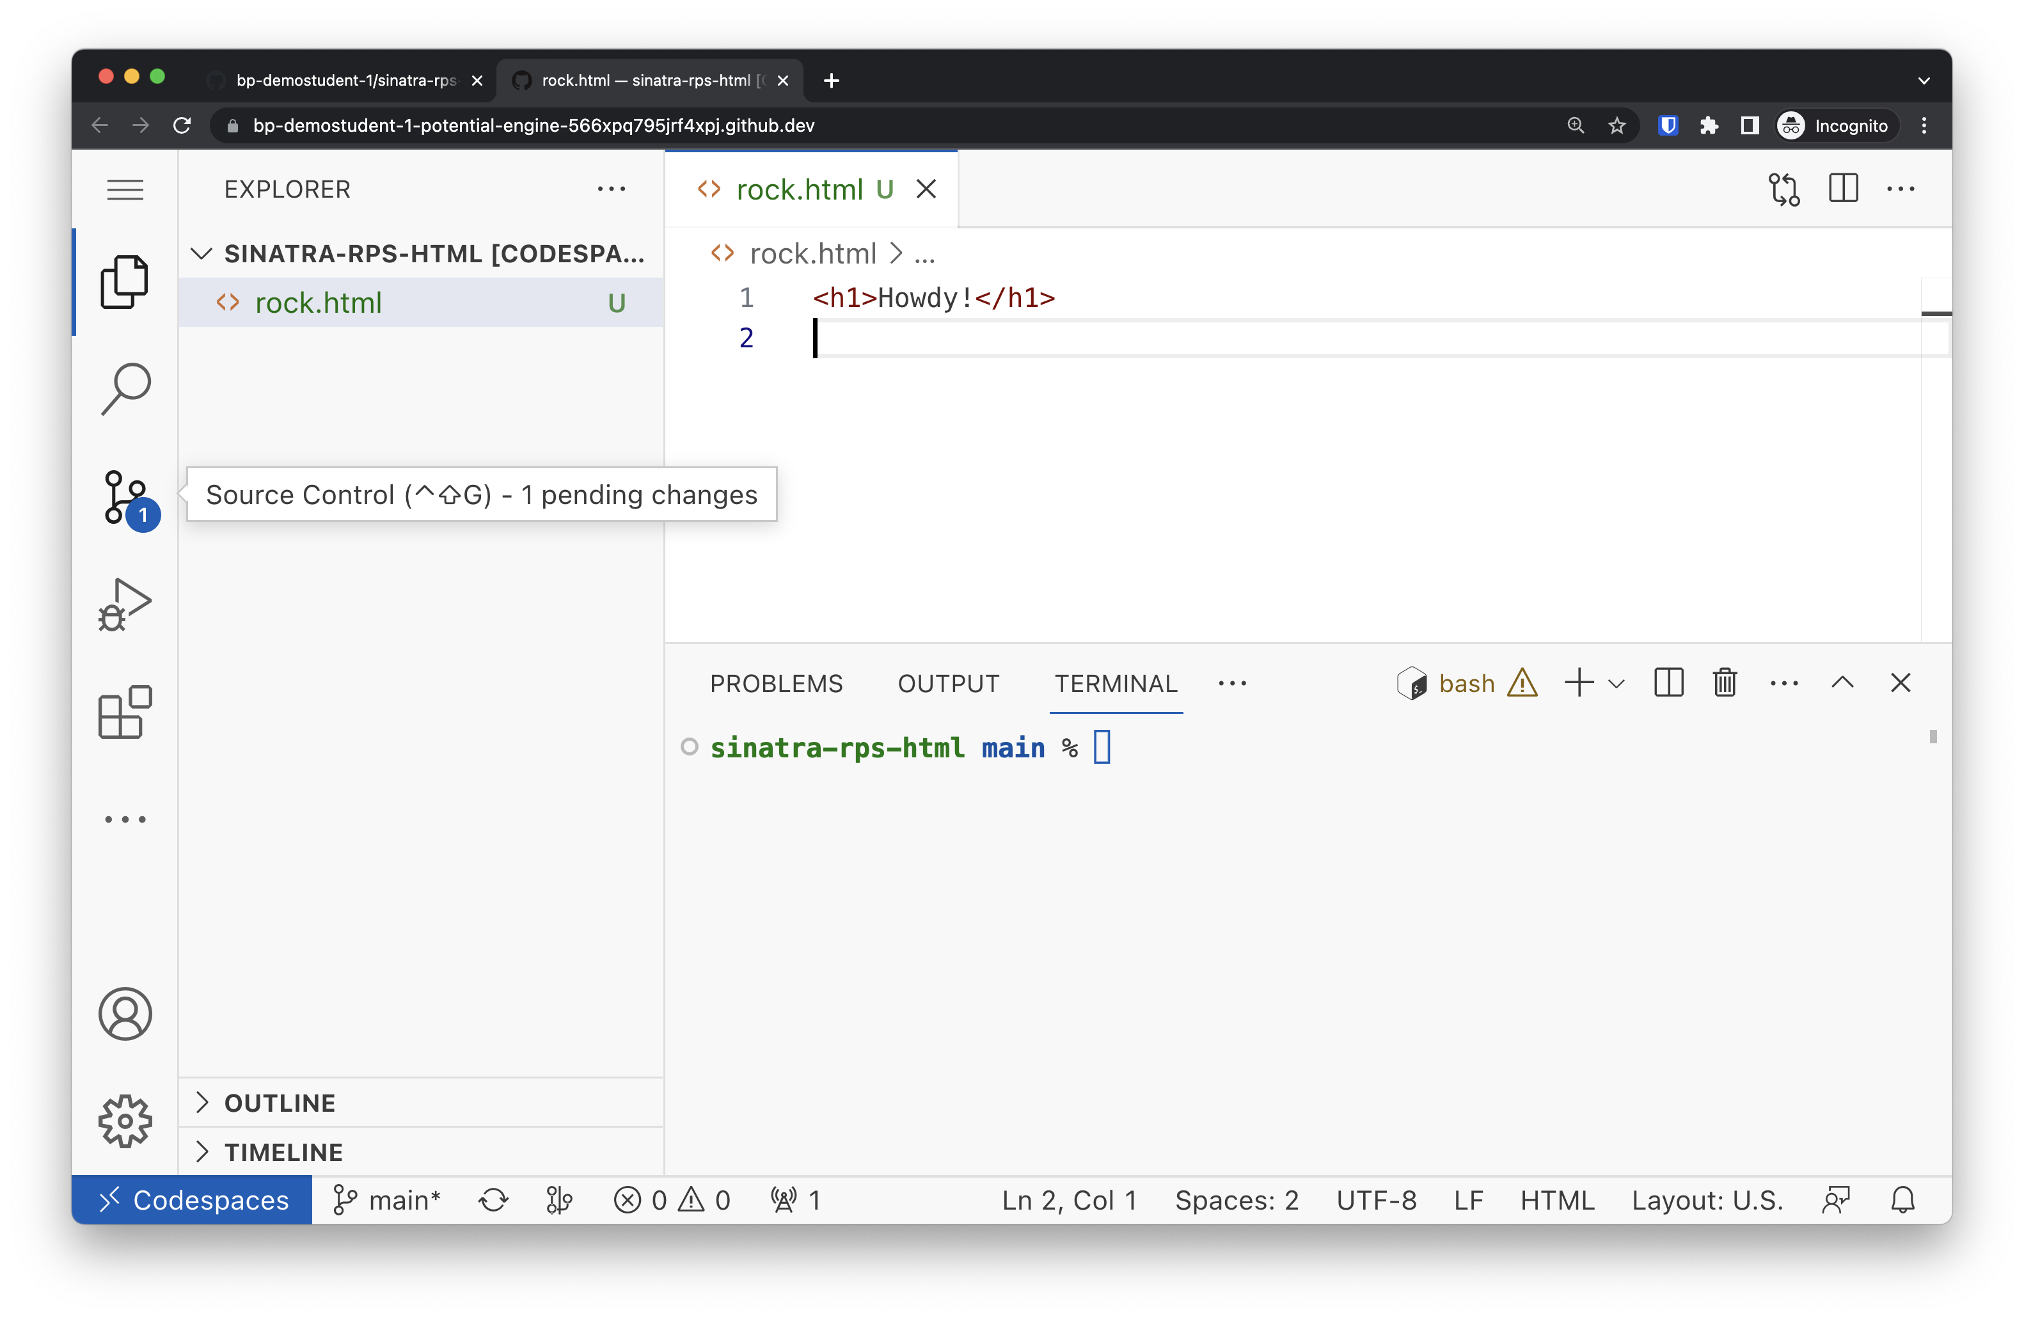Toggle split editor right
The height and width of the screenshot is (1319, 2024).
pos(1843,189)
